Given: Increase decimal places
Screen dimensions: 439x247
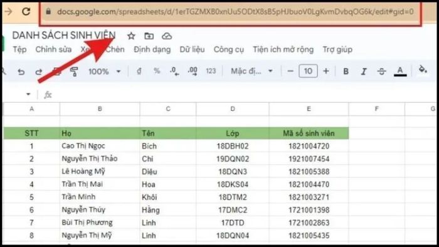Looking at the screenshot, I should (x=193, y=71).
